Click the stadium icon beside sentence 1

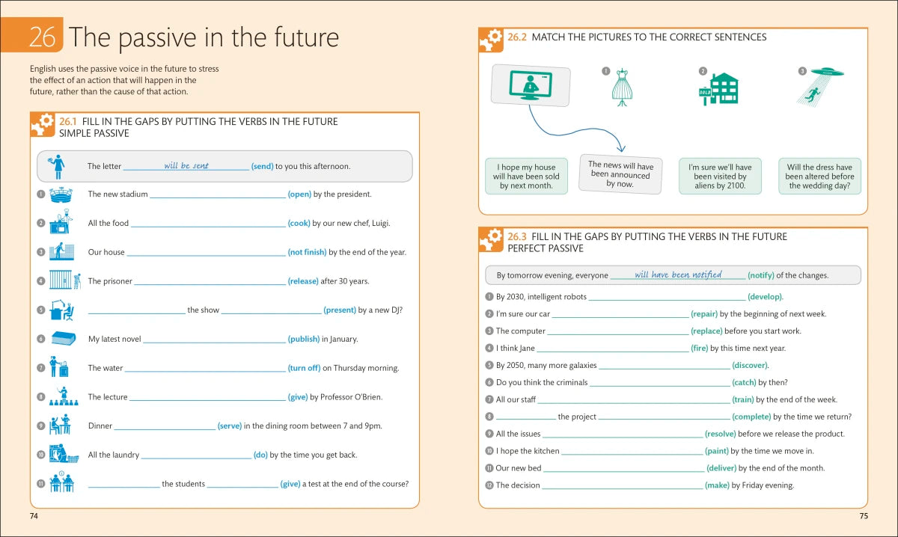(61, 194)
